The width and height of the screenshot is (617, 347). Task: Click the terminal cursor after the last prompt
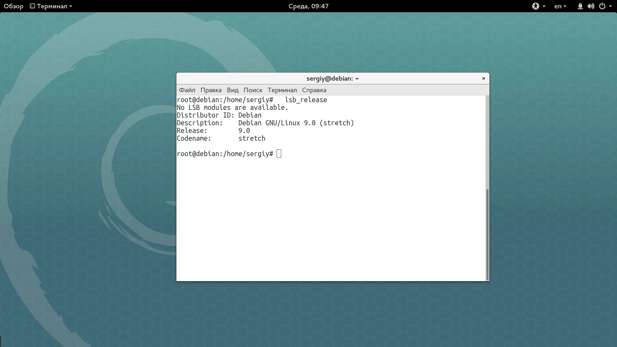(x=279, y=154)
